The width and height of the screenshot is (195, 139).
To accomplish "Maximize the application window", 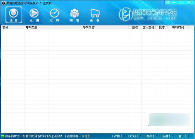I will click(180, 3).
